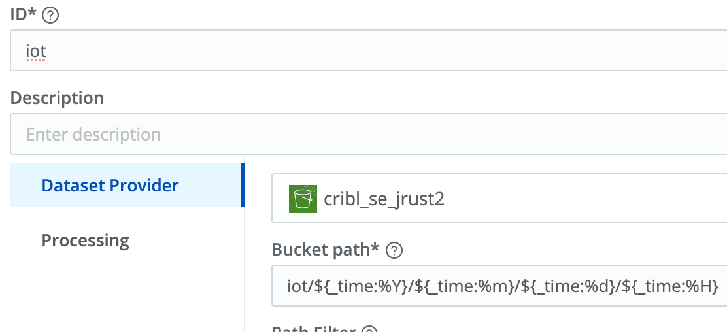The height and width of the screenshot is (332, 727).
Task: Click the Path Filter help icon
Action: 370,329
